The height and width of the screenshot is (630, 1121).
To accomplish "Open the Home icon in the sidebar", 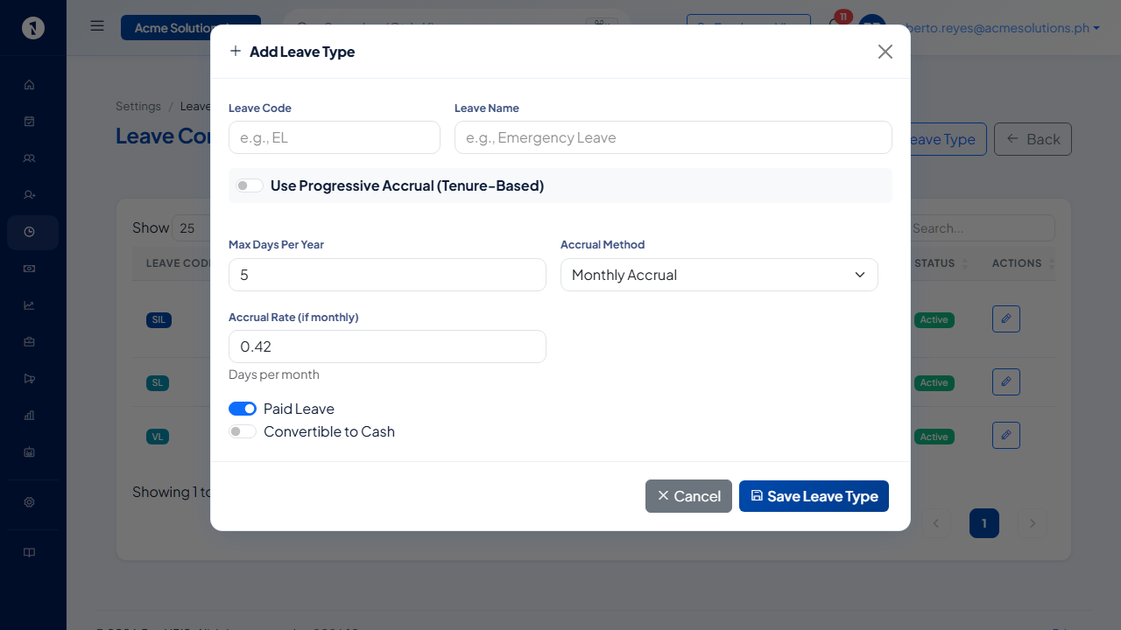I will pos(29,85).
